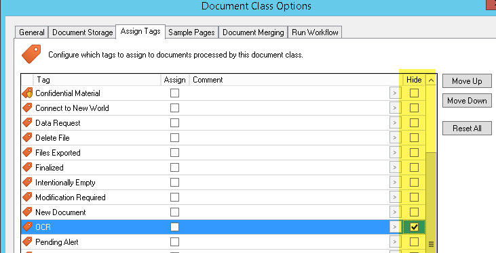Viewport: 496px width, 253px height.
Task: Click the tag list vertical scrollbar thumb
Action: click(431, 202)
